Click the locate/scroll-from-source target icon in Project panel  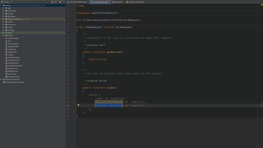tap(52, 2)
